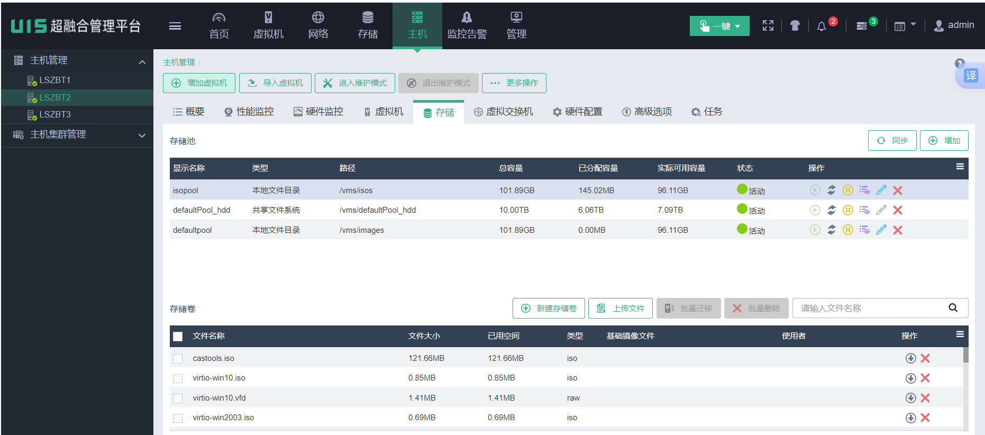The height and width of the screenshot is (435, 985).
Task: Open the alarm bell notifications
Action: coord(821,26)
